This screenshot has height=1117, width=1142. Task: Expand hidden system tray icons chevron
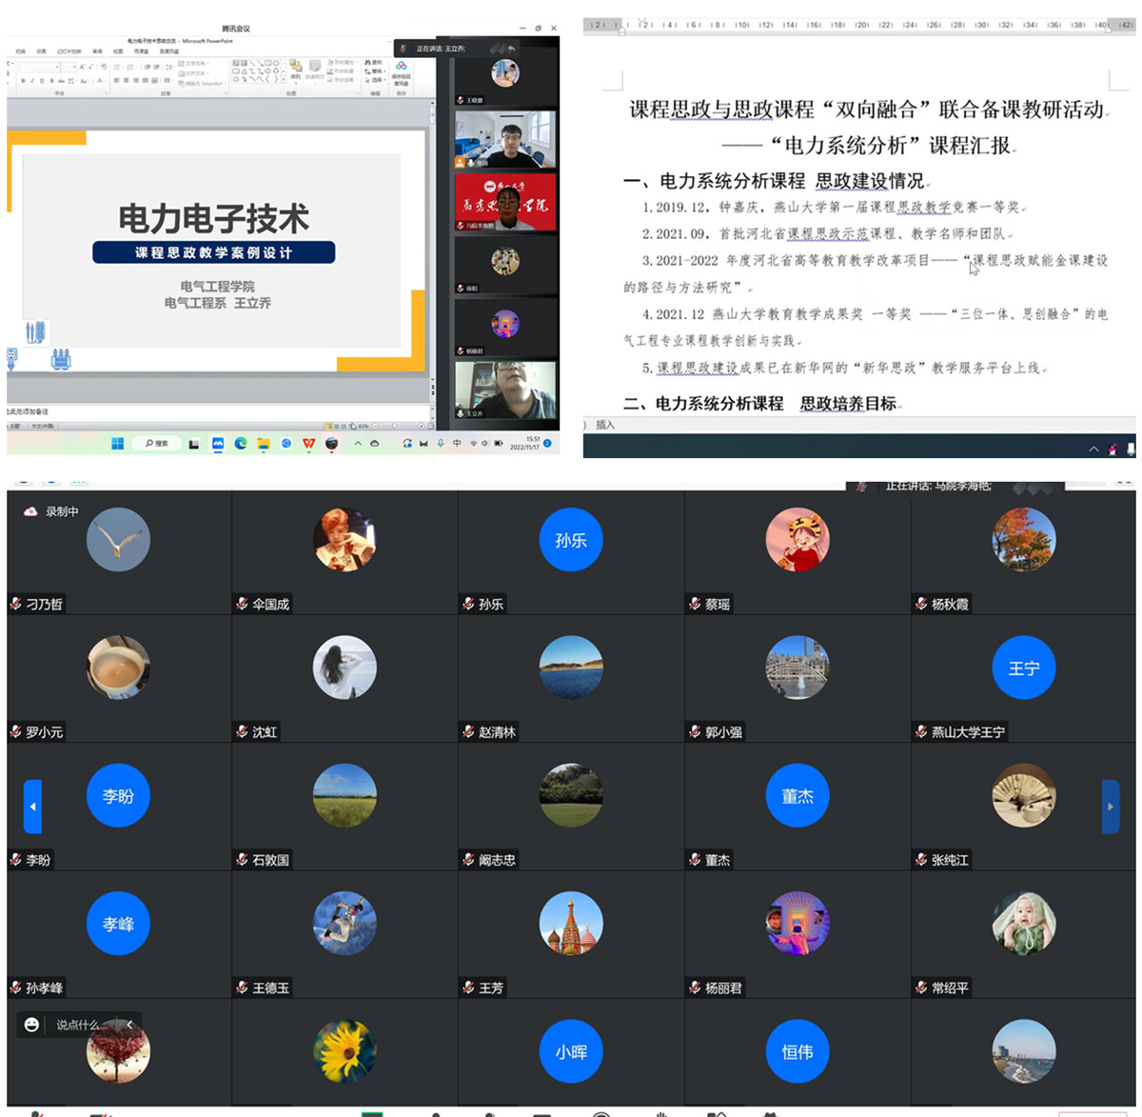click(358, 444)
